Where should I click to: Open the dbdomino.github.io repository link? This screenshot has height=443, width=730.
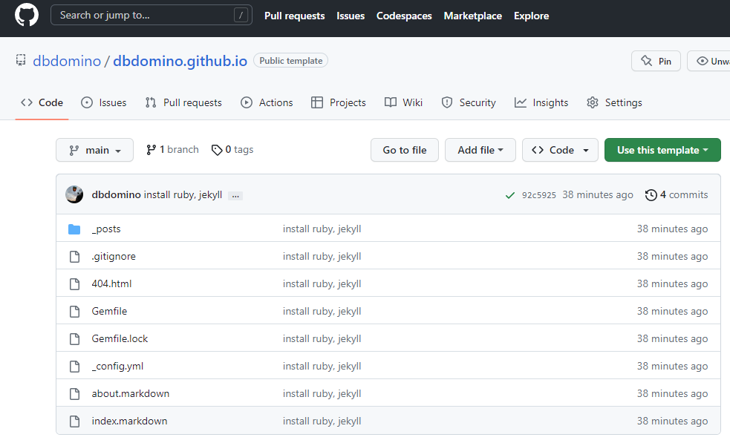tap(180, 61)
